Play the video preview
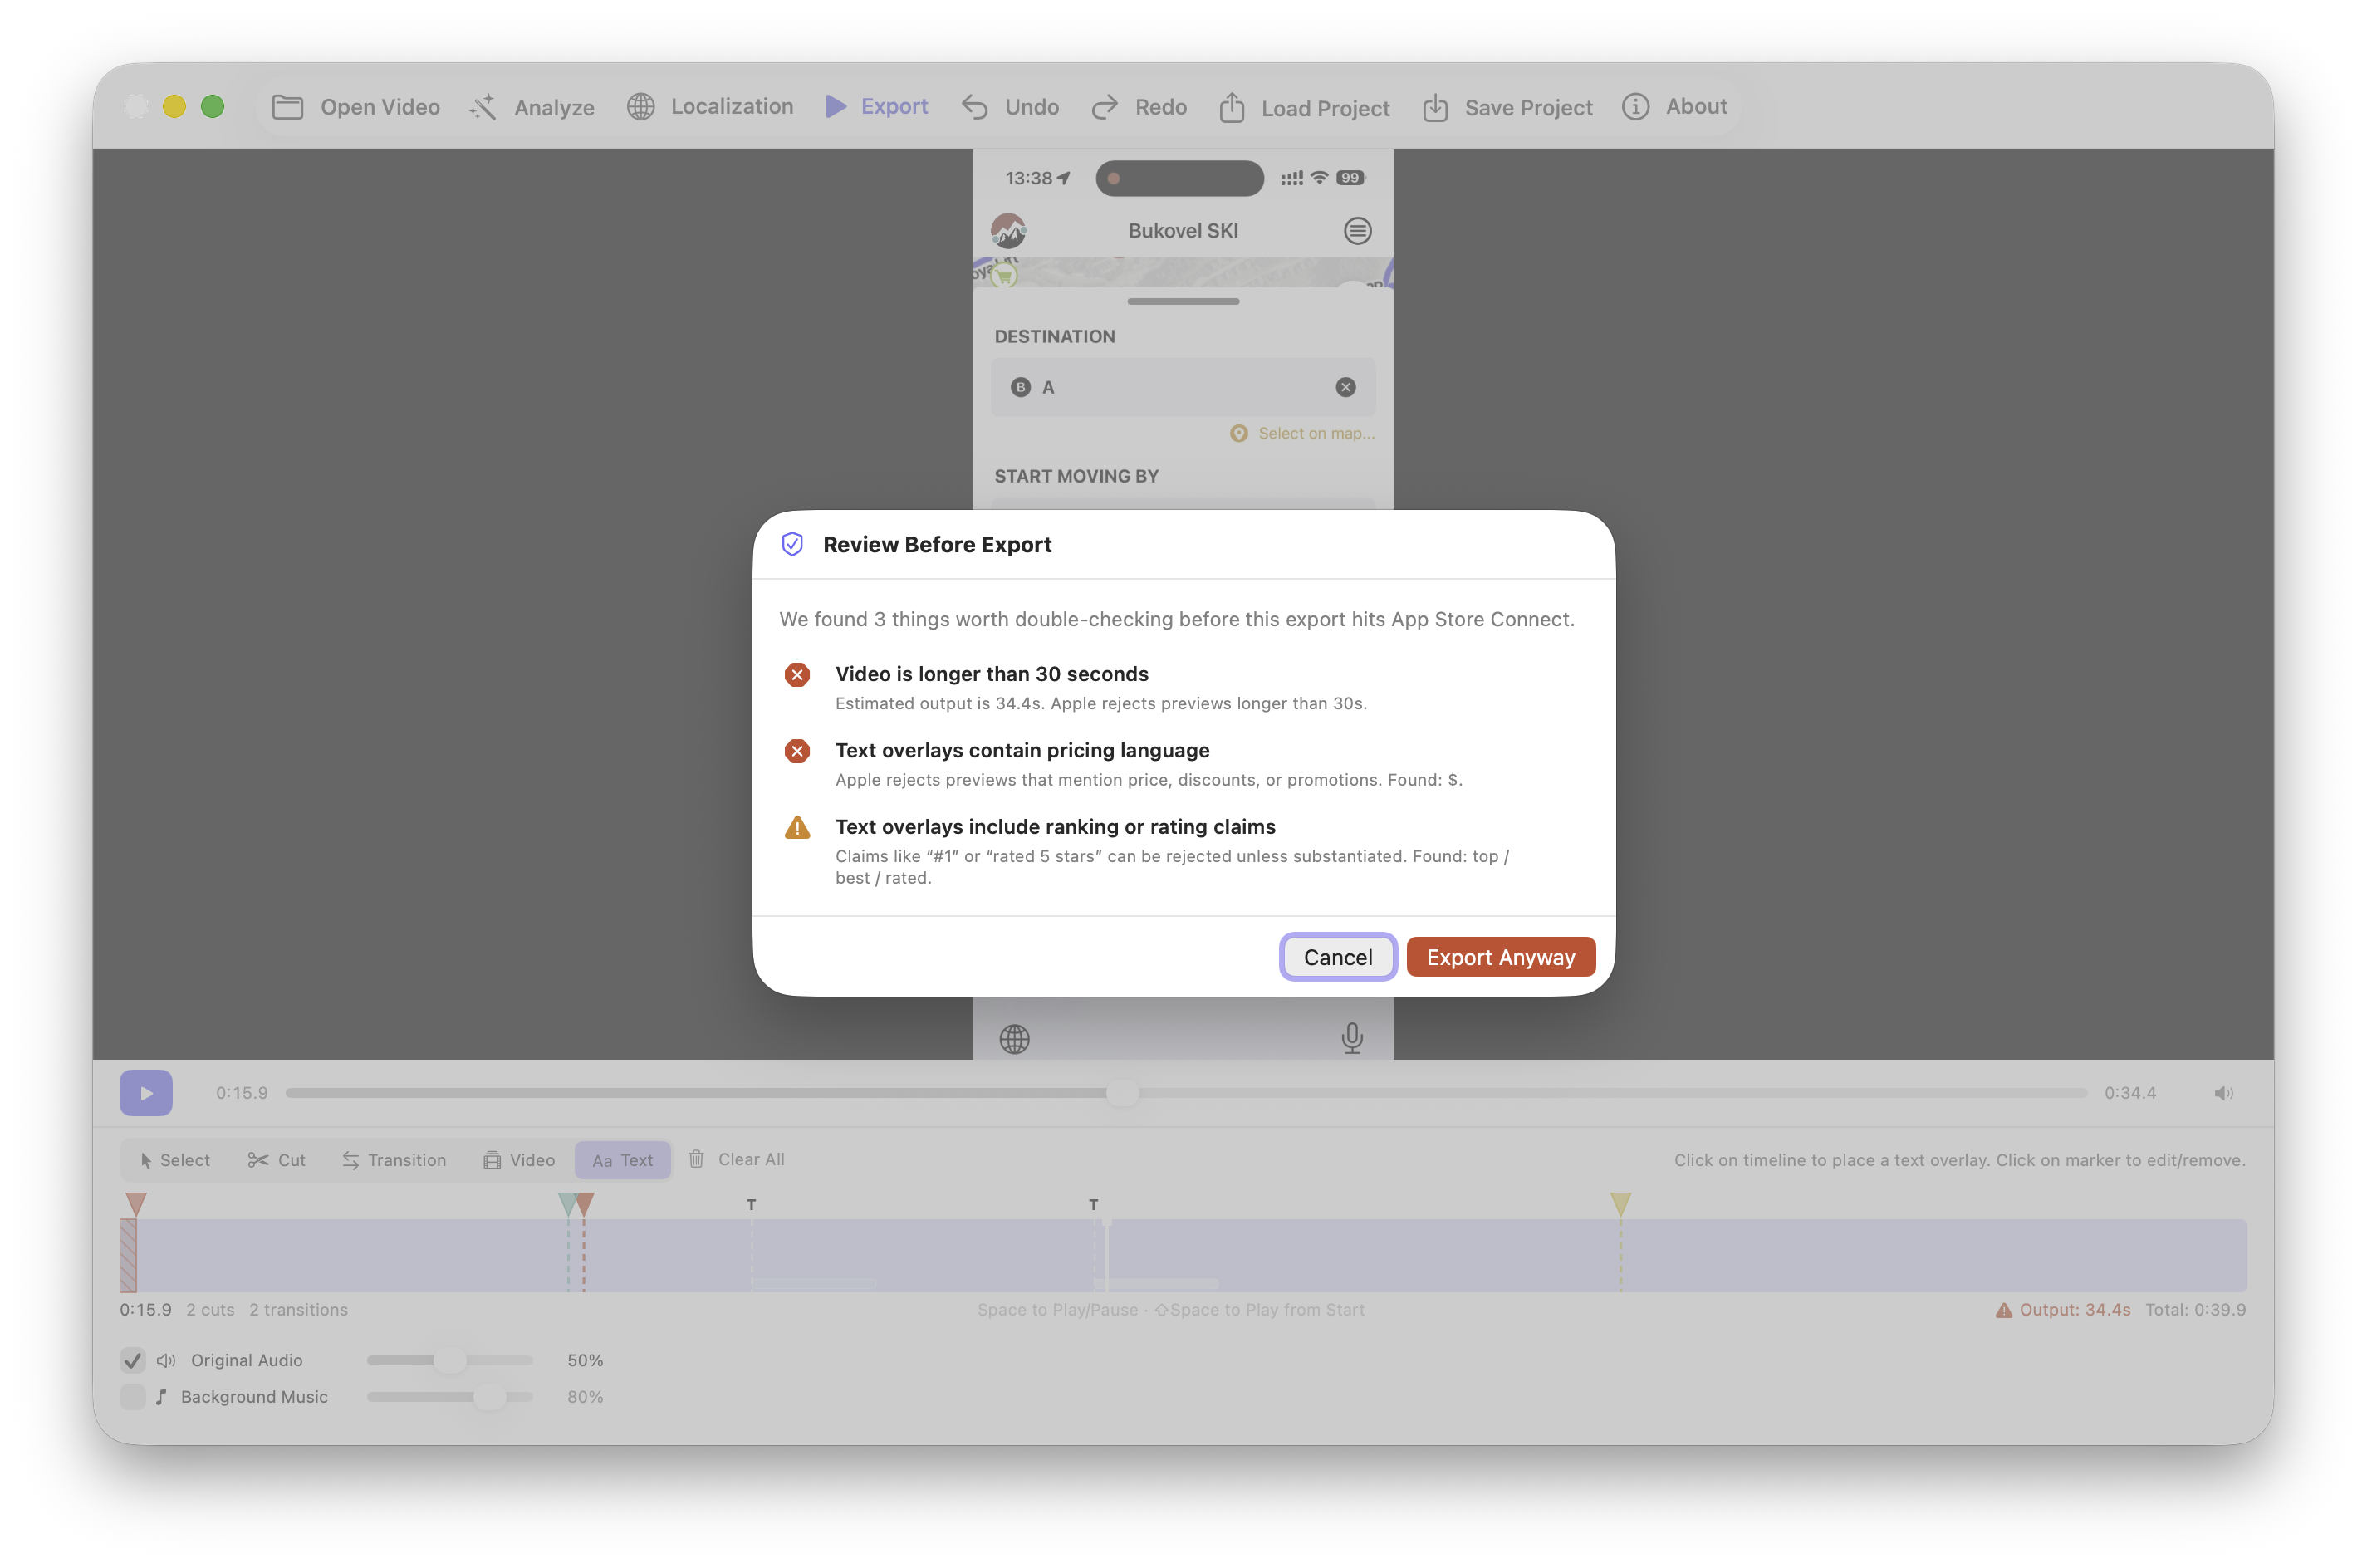This screenshot has height=1568, width=2367. 146,1093
